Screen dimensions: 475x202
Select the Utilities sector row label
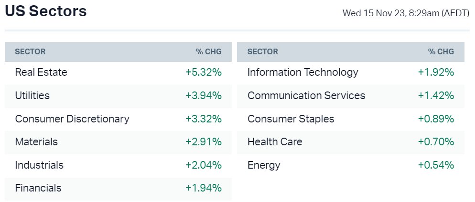[x=32, y=96]
